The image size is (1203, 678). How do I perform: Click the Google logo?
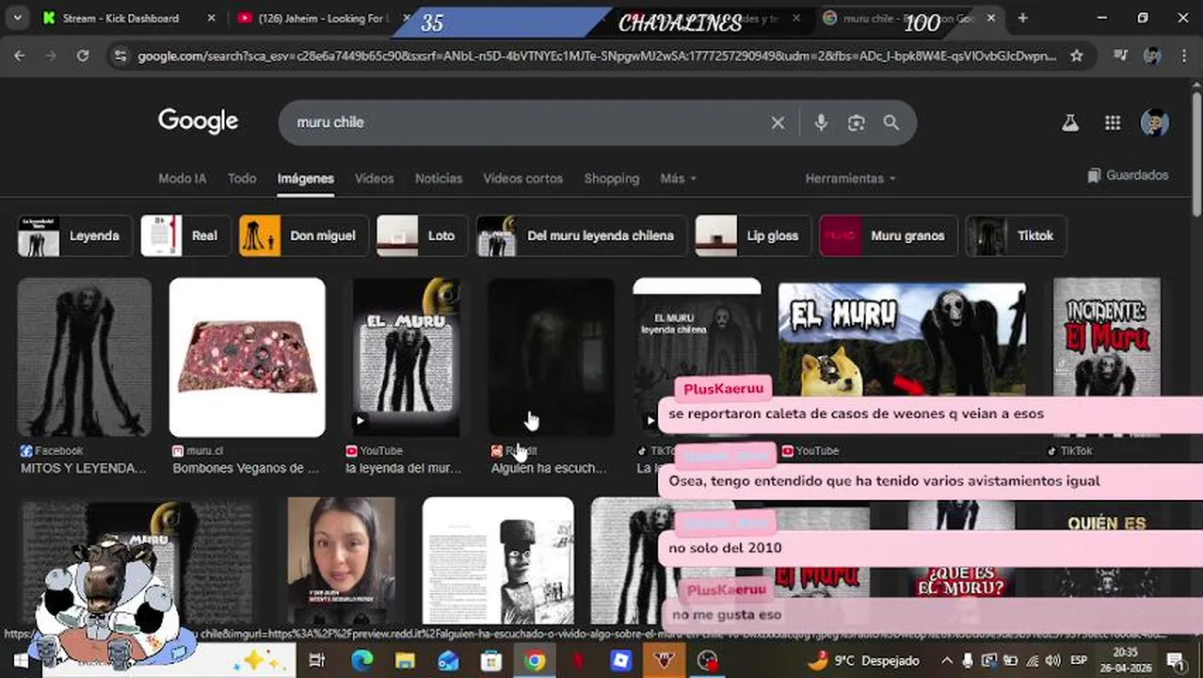click(198, 121)
